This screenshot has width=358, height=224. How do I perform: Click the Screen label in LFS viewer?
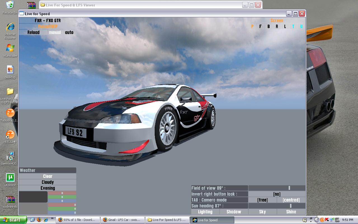[x=277, y=20]
